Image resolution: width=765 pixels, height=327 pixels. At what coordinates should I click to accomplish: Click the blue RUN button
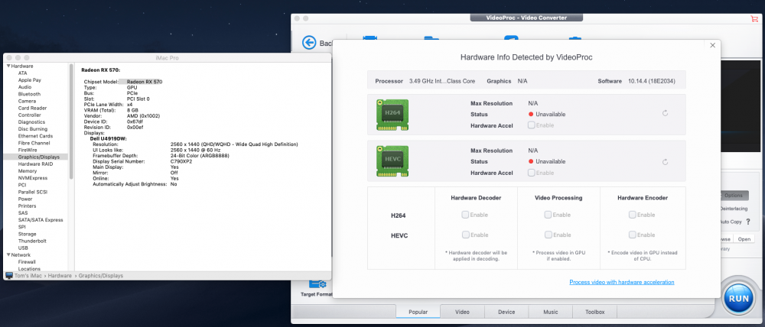tap(739, 298)
